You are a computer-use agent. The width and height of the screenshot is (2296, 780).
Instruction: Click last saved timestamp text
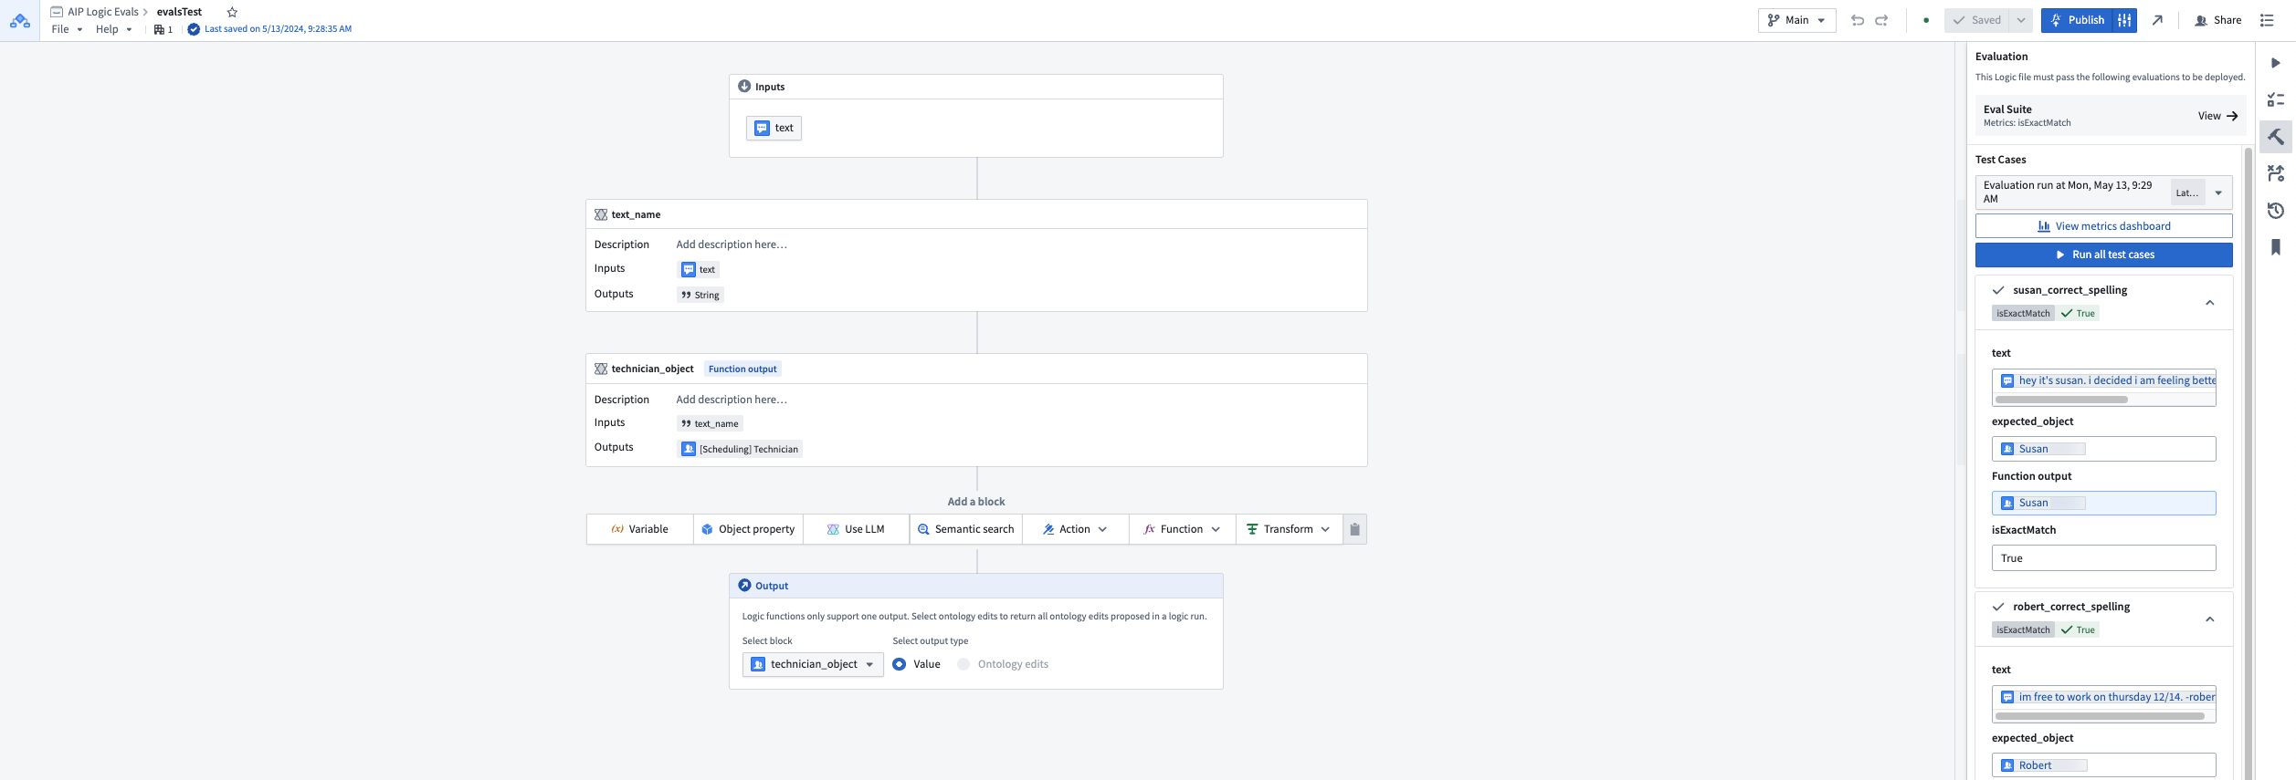[278, 29]
